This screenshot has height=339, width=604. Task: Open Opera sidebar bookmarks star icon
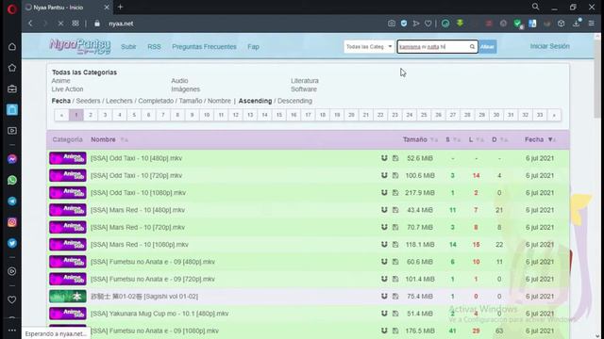(12, 68)
